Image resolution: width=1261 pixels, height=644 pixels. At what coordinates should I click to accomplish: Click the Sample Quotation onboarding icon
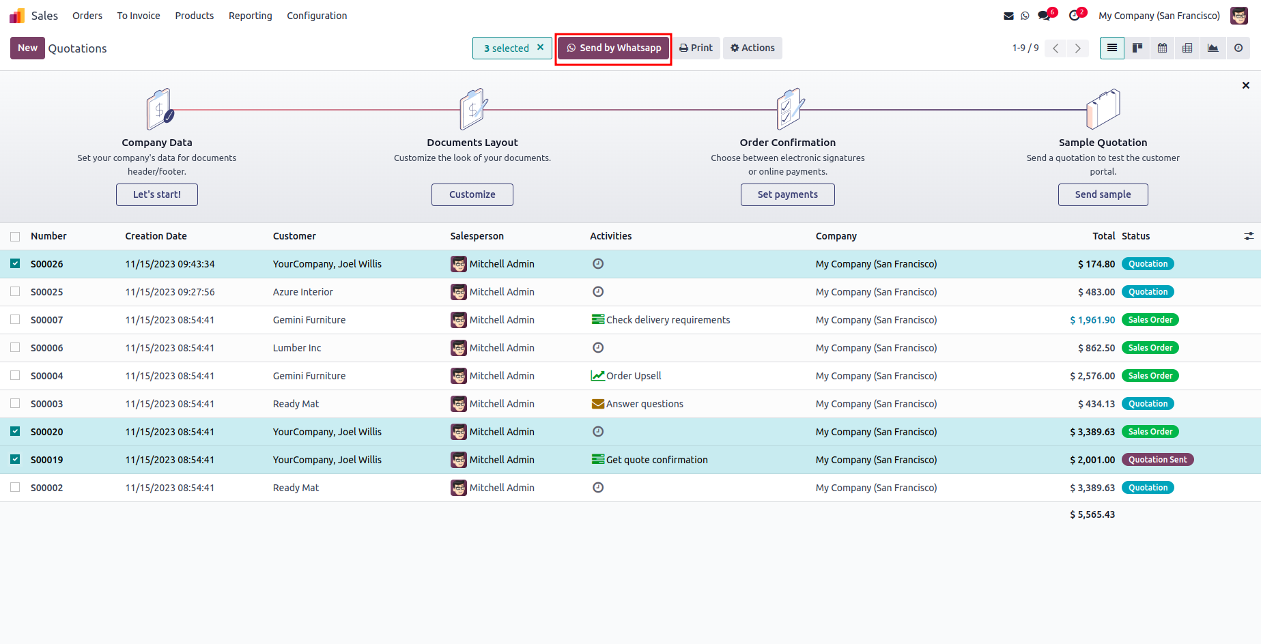(1103, 109)
